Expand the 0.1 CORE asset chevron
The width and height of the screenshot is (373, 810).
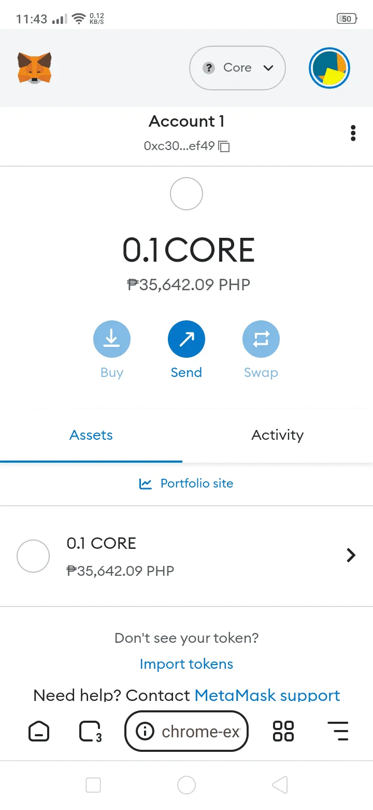pos(351,556)
